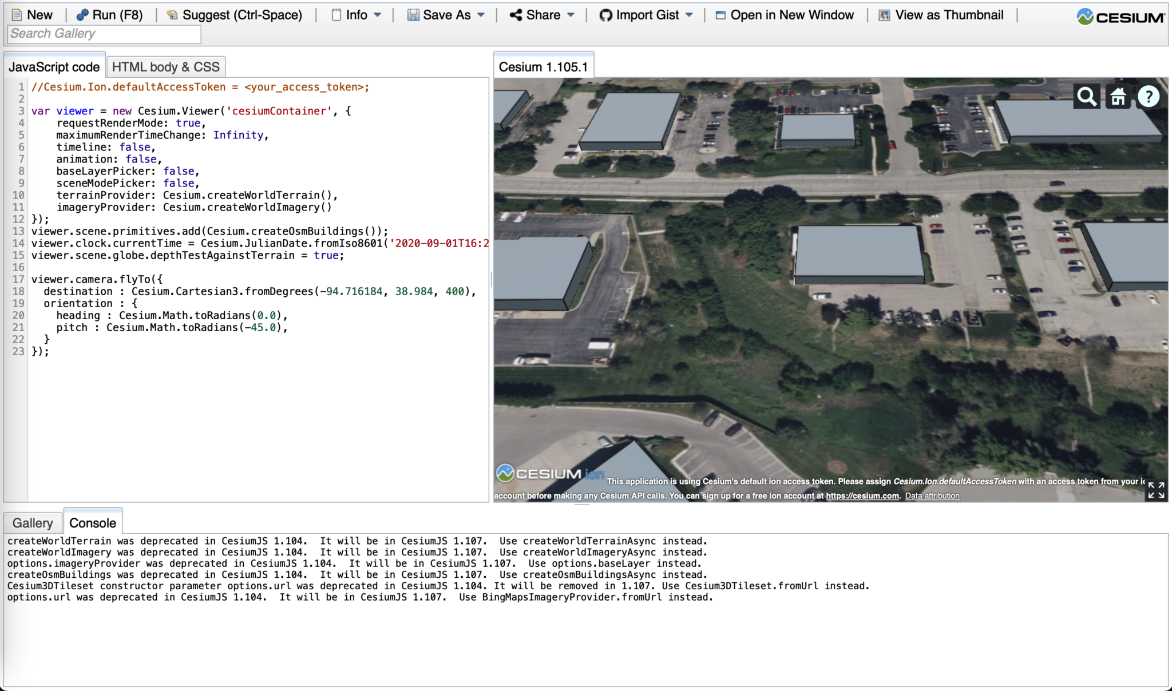Open the Data attribution link
Screen dimensions: 1172x691
[x=932, y=495]
